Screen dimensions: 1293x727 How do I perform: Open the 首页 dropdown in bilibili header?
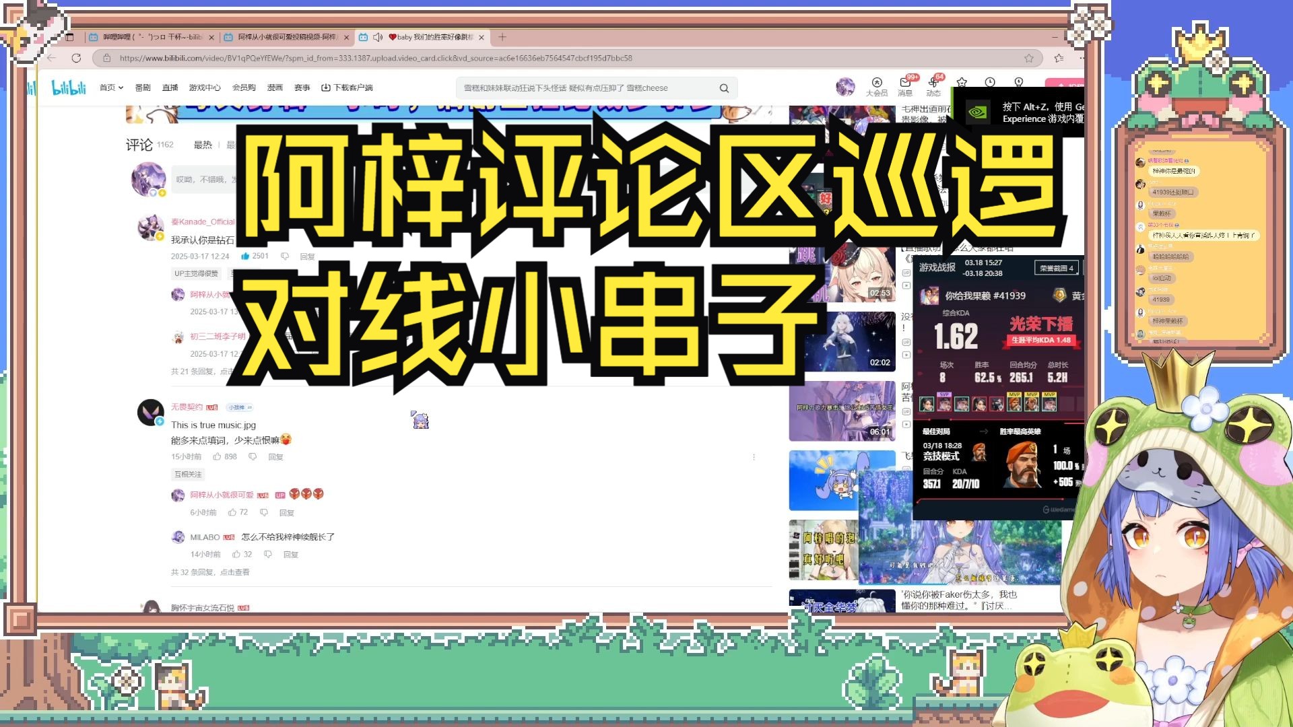point(111,88)
